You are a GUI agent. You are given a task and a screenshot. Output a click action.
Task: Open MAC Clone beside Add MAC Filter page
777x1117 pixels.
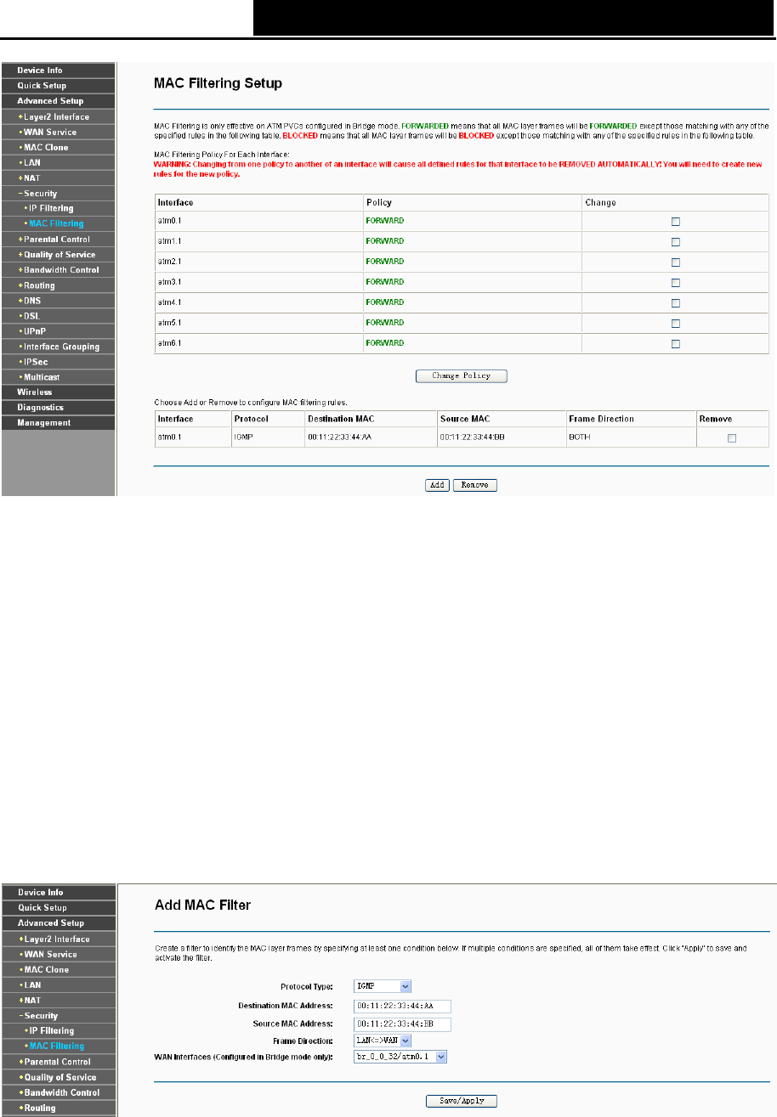pyautogui.click(x=58, y=969)
